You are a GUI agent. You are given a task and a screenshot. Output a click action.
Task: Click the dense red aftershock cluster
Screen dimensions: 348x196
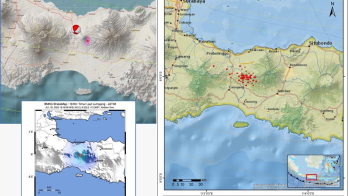point(246,77)
